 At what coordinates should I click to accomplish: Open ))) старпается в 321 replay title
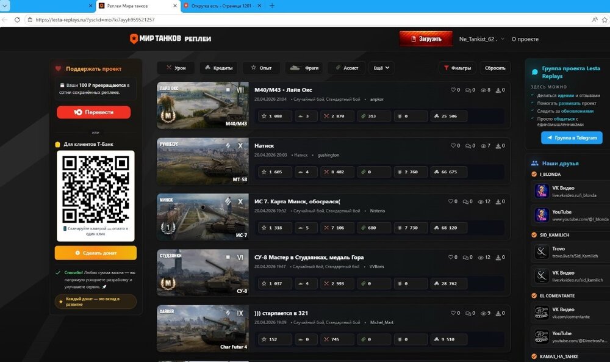pos(281,313)
